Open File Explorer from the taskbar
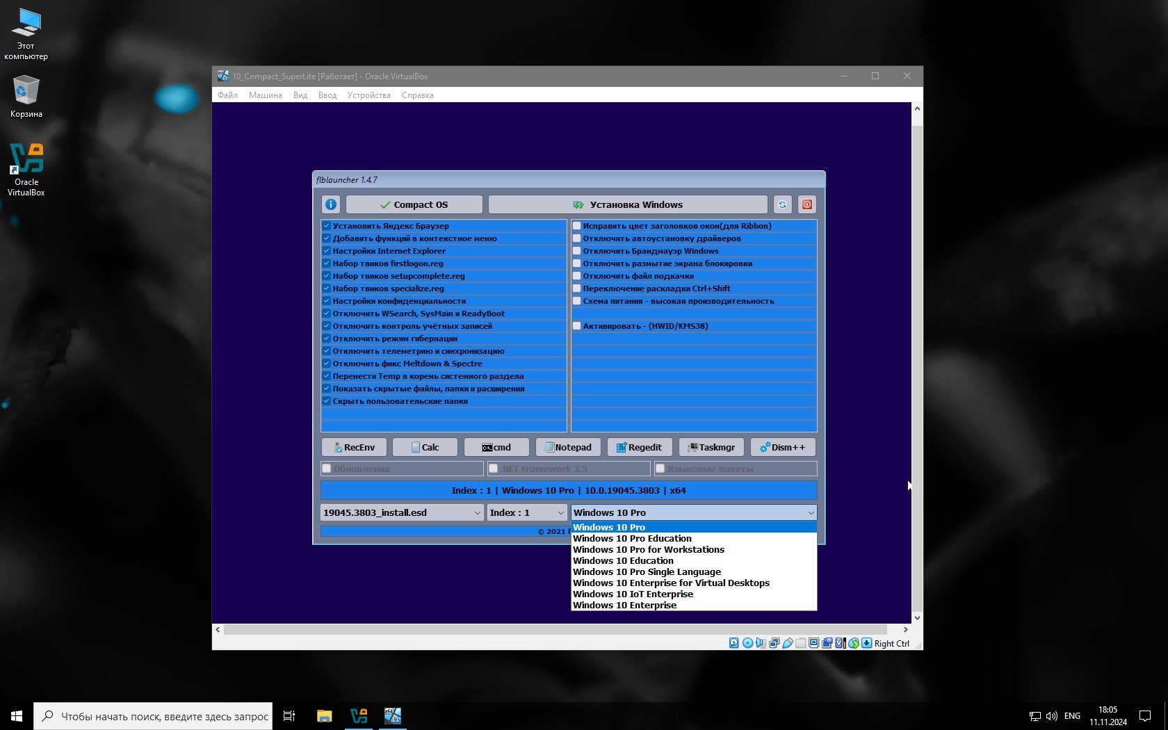Viewport: 1168px width, 730px height. click(324, 716)
